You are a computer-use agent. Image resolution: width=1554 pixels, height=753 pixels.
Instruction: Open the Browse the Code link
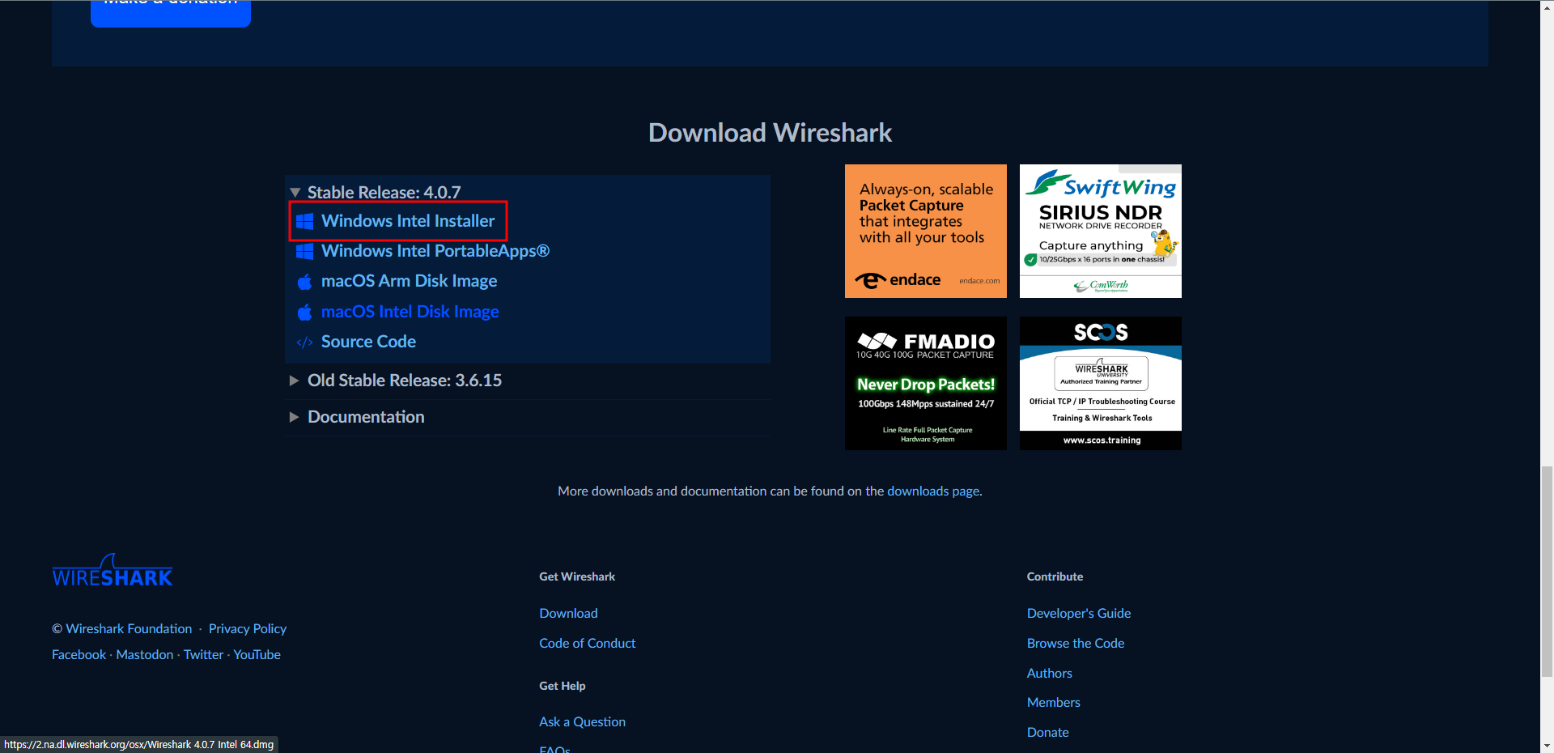pyautogui.click(x=1076, y=643)
